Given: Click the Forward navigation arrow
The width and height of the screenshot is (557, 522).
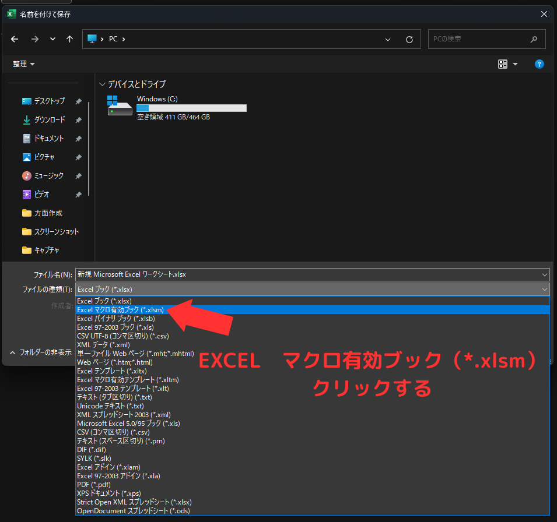Looking at the screenshot, I should coord(34,39).
